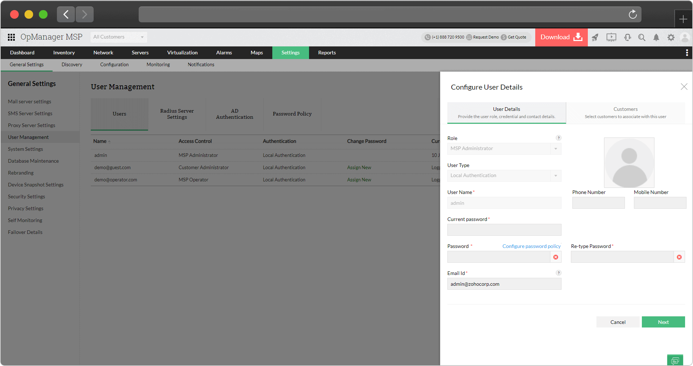Open the Dashboard menu
Viewport: 693px width, 366px height.
click(22, 53)
